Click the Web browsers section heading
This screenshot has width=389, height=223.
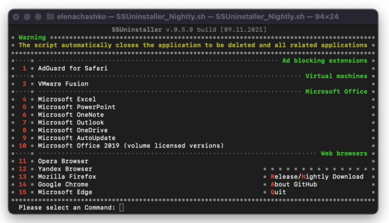344,153
